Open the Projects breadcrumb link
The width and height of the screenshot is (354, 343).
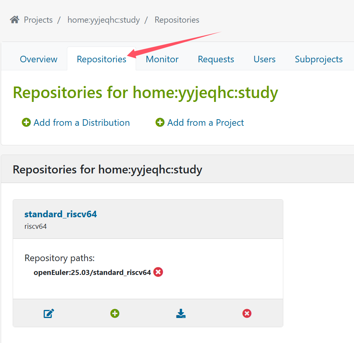pos(38,20)
